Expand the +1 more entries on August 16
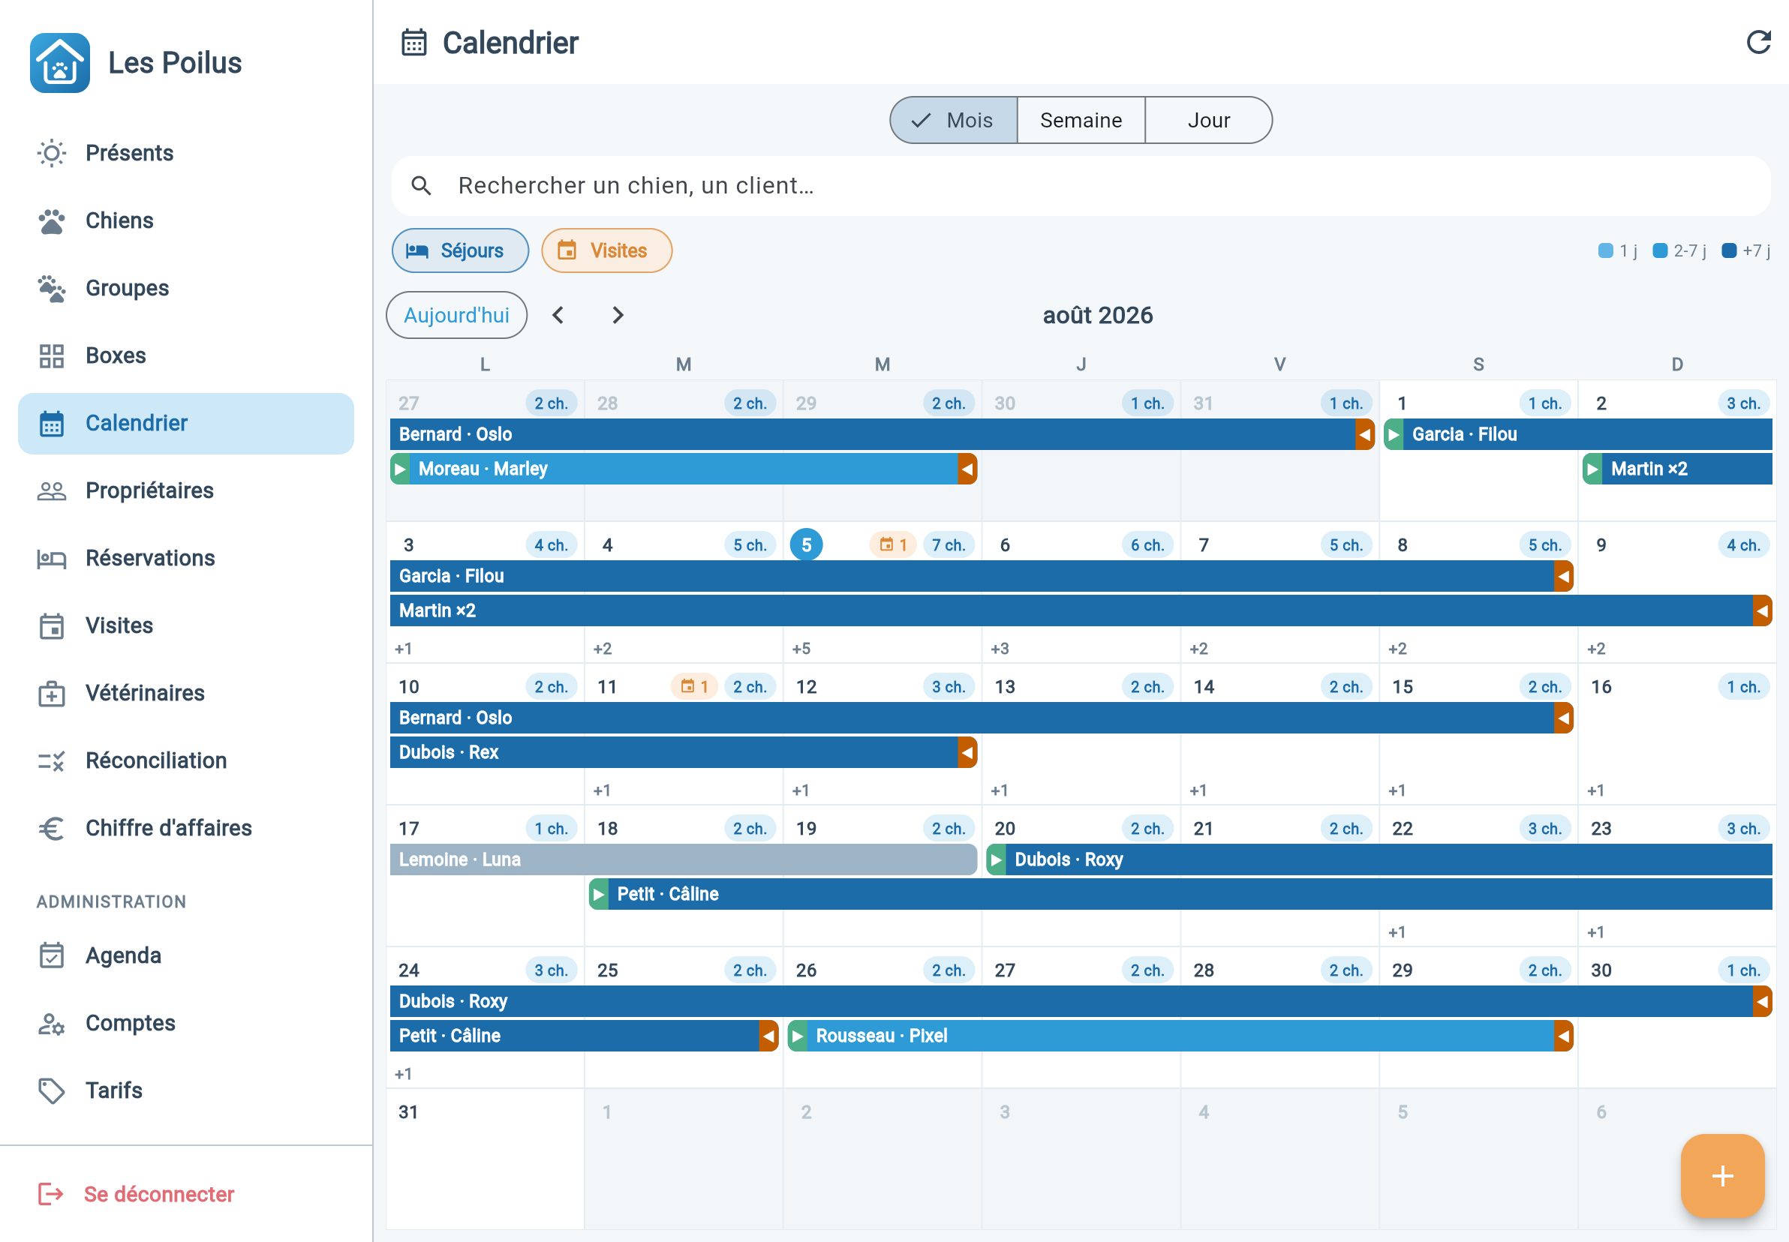 coord(1596,790)
